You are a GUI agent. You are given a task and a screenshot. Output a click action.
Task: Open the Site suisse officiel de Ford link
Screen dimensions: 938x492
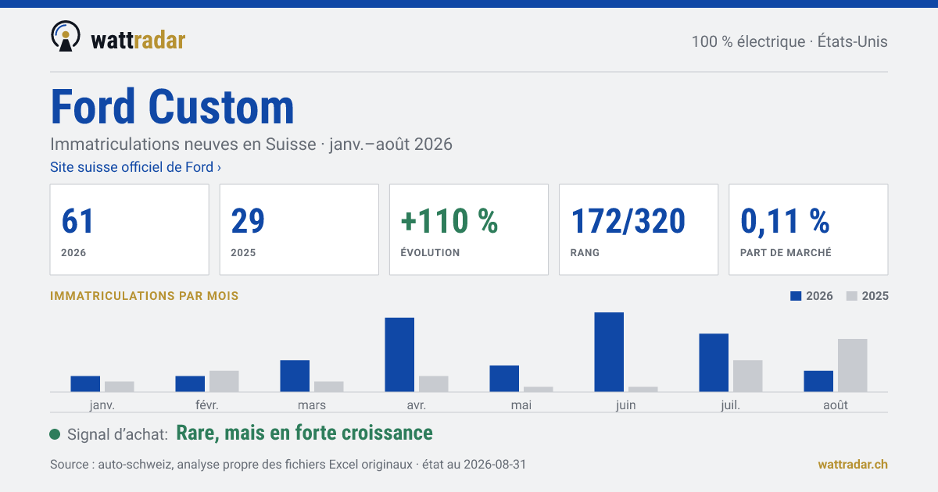pyautogui.click(x=135, y=167)
